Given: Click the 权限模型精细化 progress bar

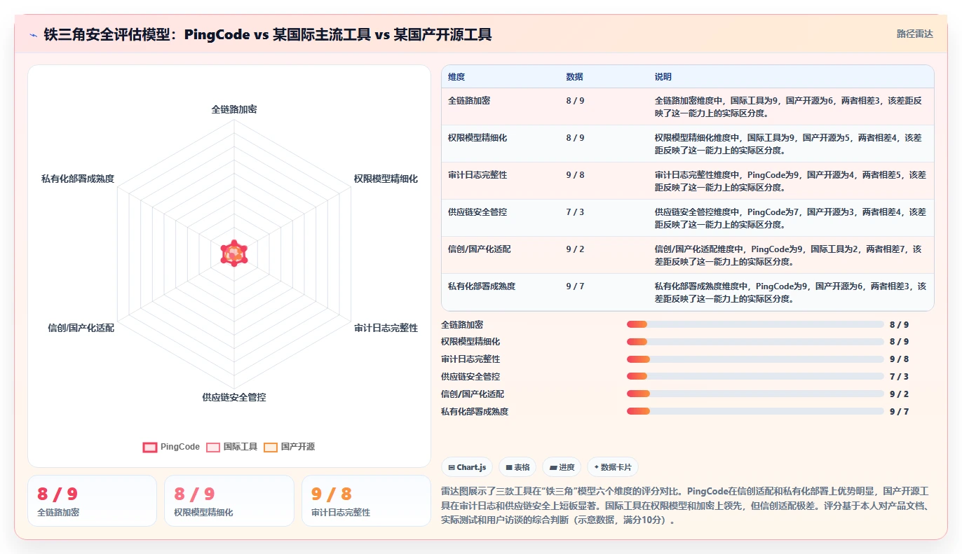Looking at the screenshot, I should [755, 342].
